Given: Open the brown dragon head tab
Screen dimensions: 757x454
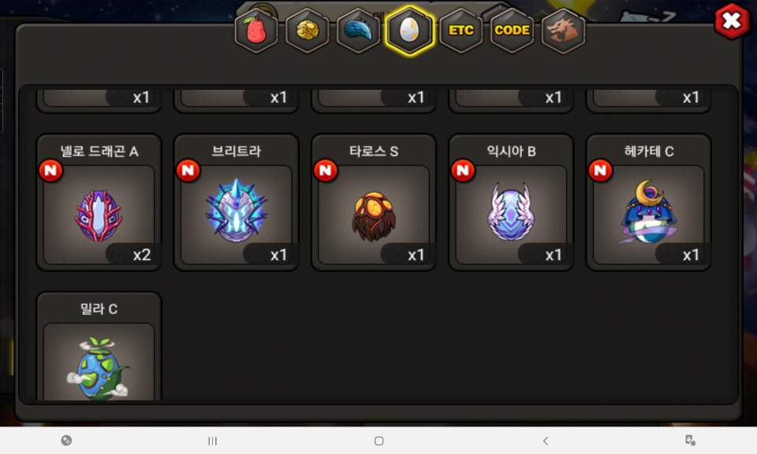Looking at the screenshot, I should (563, 31).
